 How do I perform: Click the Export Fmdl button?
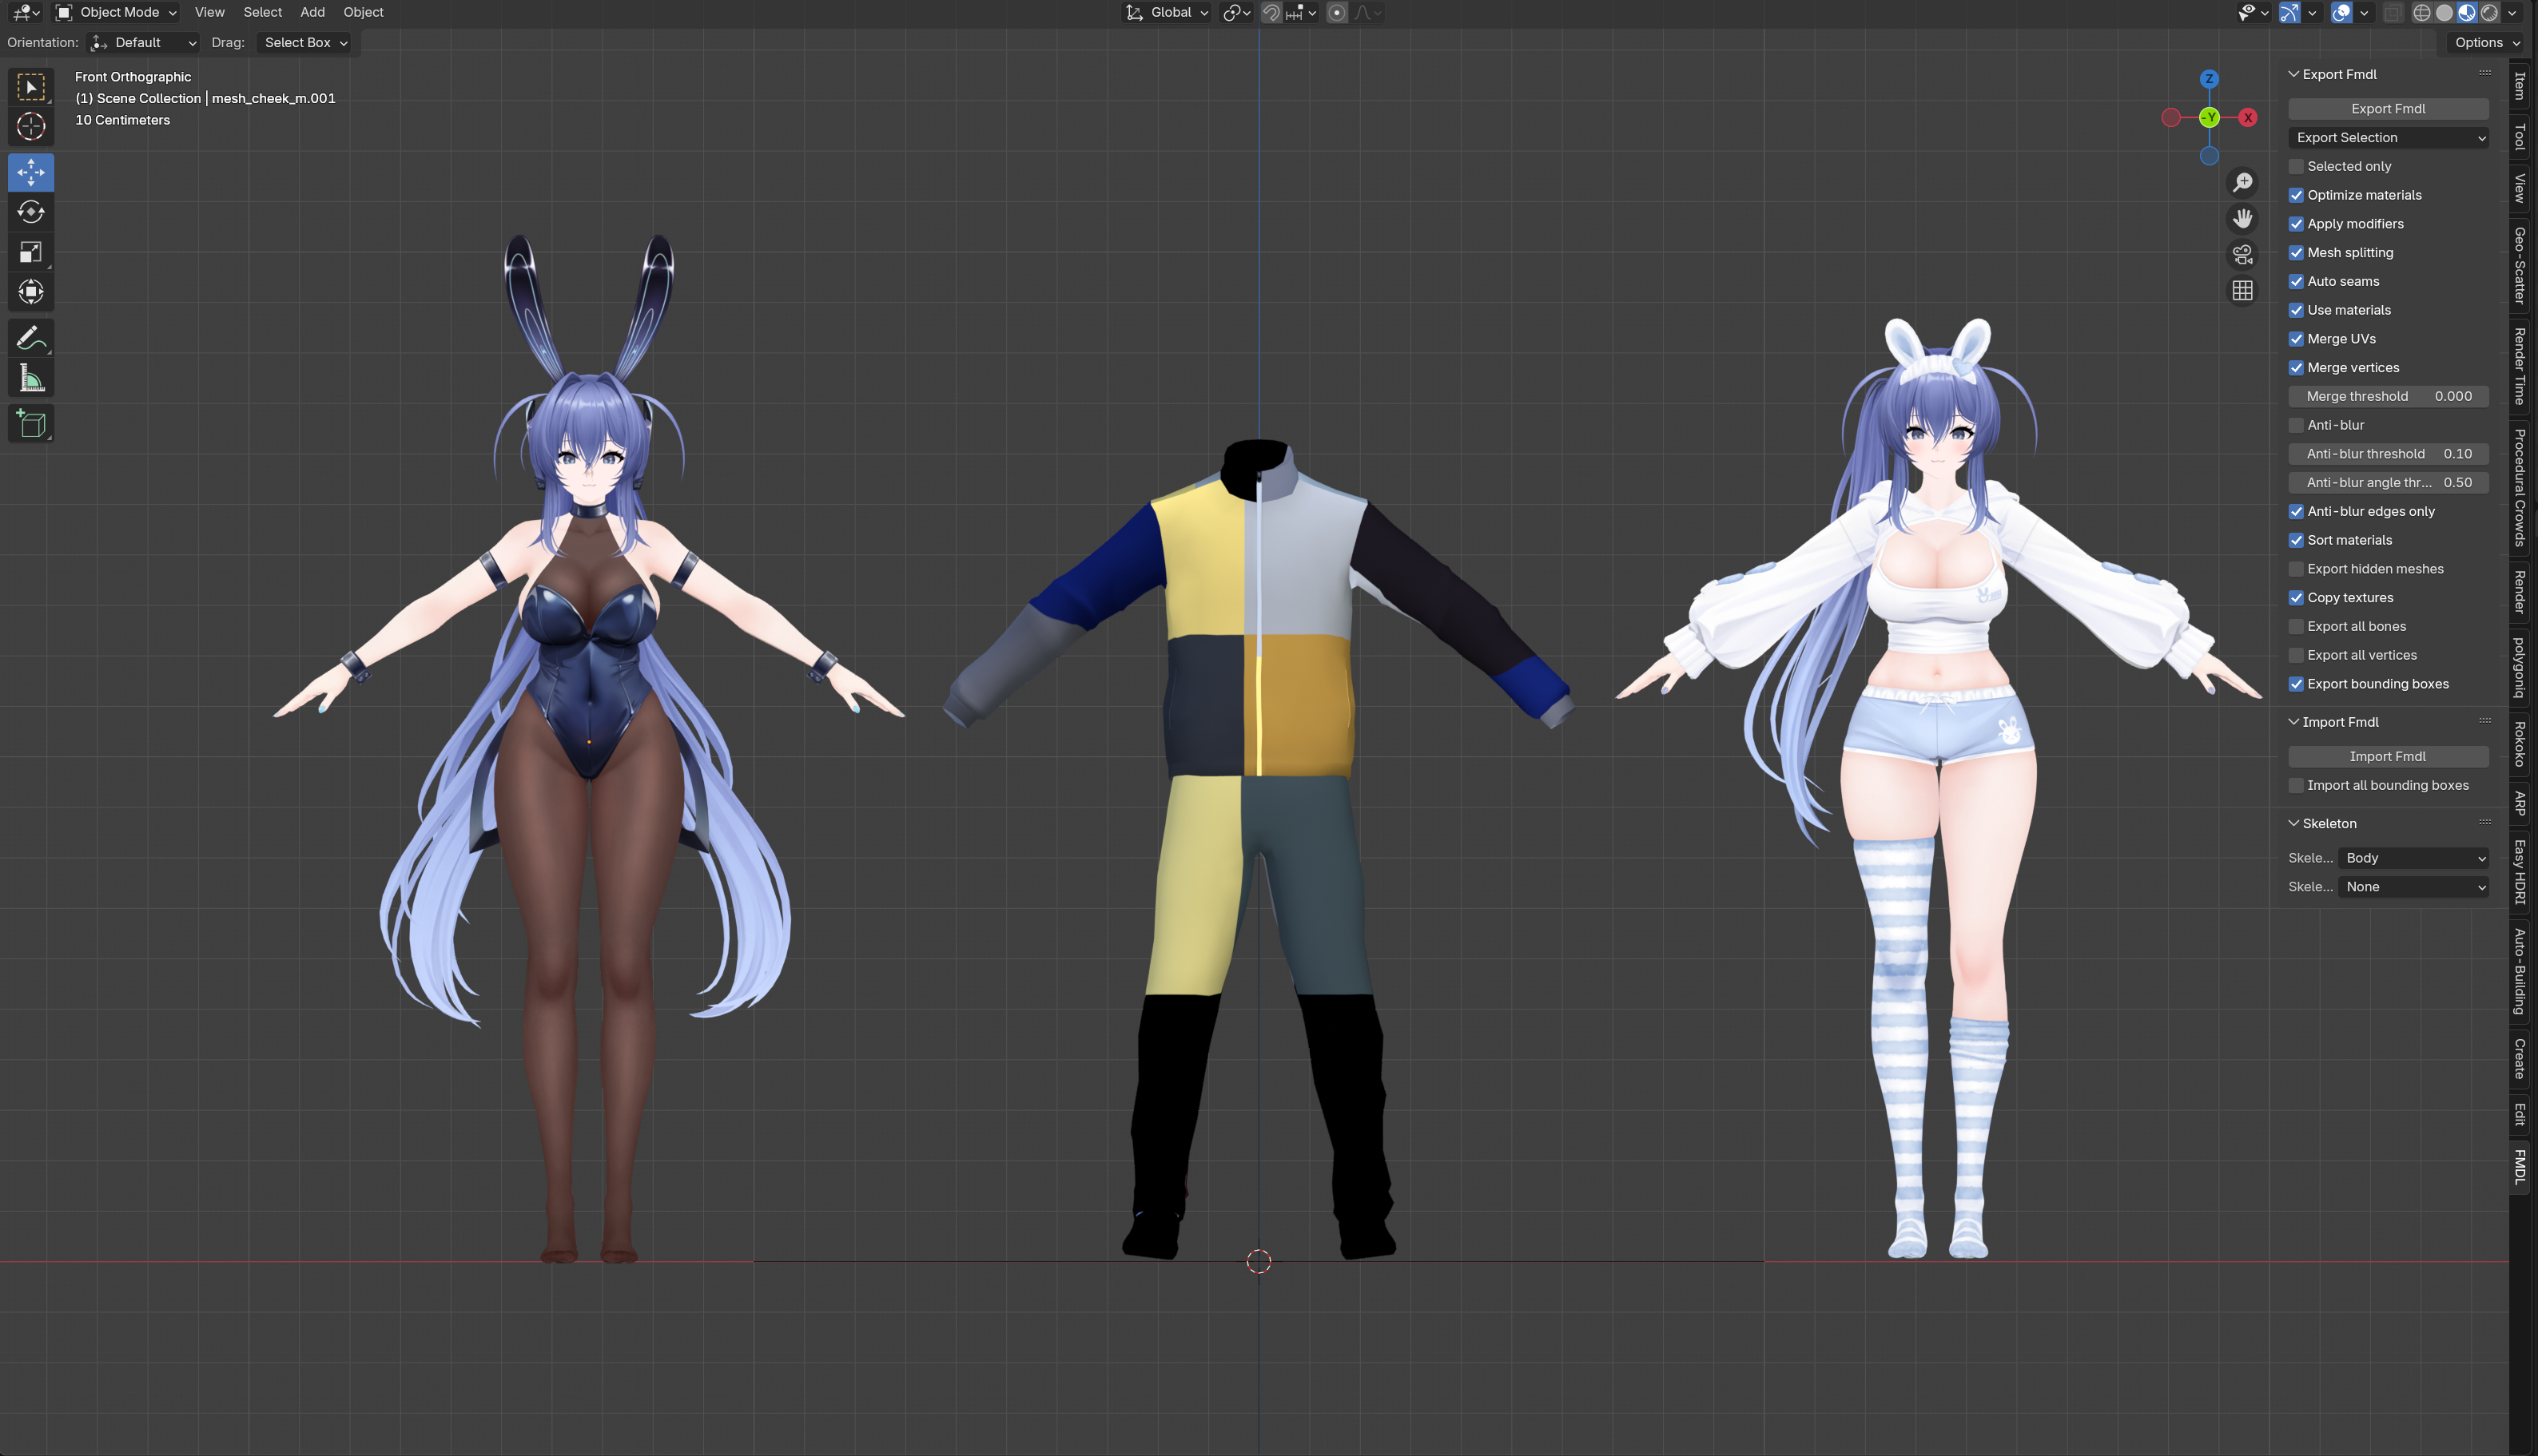pyautogui.click(x=2388, y=109)
